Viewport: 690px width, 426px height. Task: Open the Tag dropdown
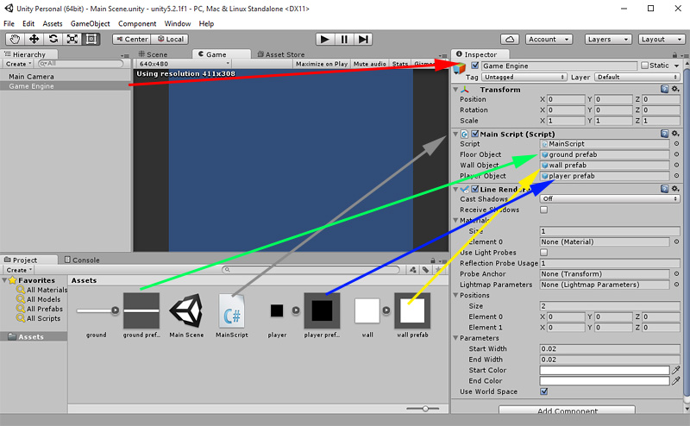click(524, 77)
